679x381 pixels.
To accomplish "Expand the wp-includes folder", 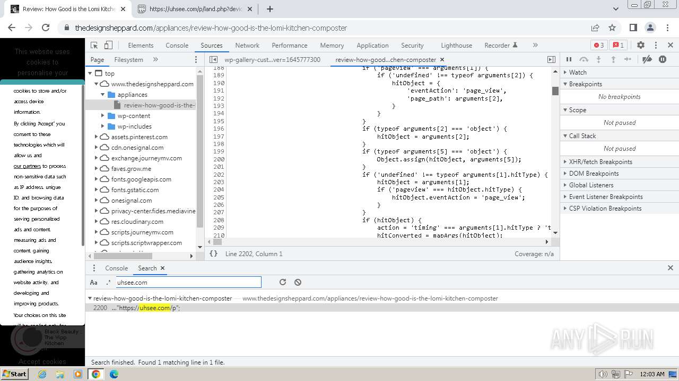I will (x=103, y=126).
